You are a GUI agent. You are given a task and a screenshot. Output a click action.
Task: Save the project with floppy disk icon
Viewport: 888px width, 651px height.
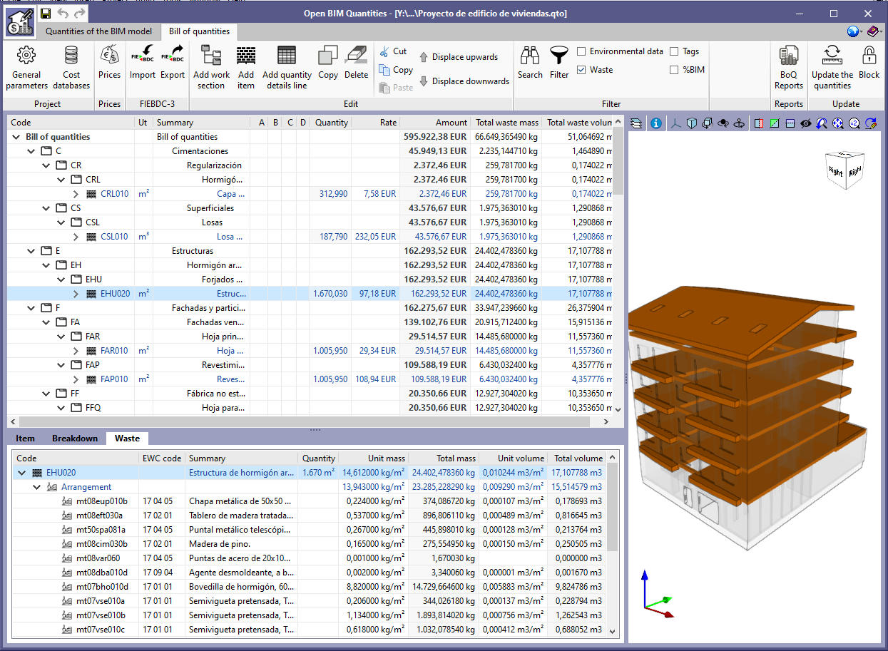pos(45,13)
